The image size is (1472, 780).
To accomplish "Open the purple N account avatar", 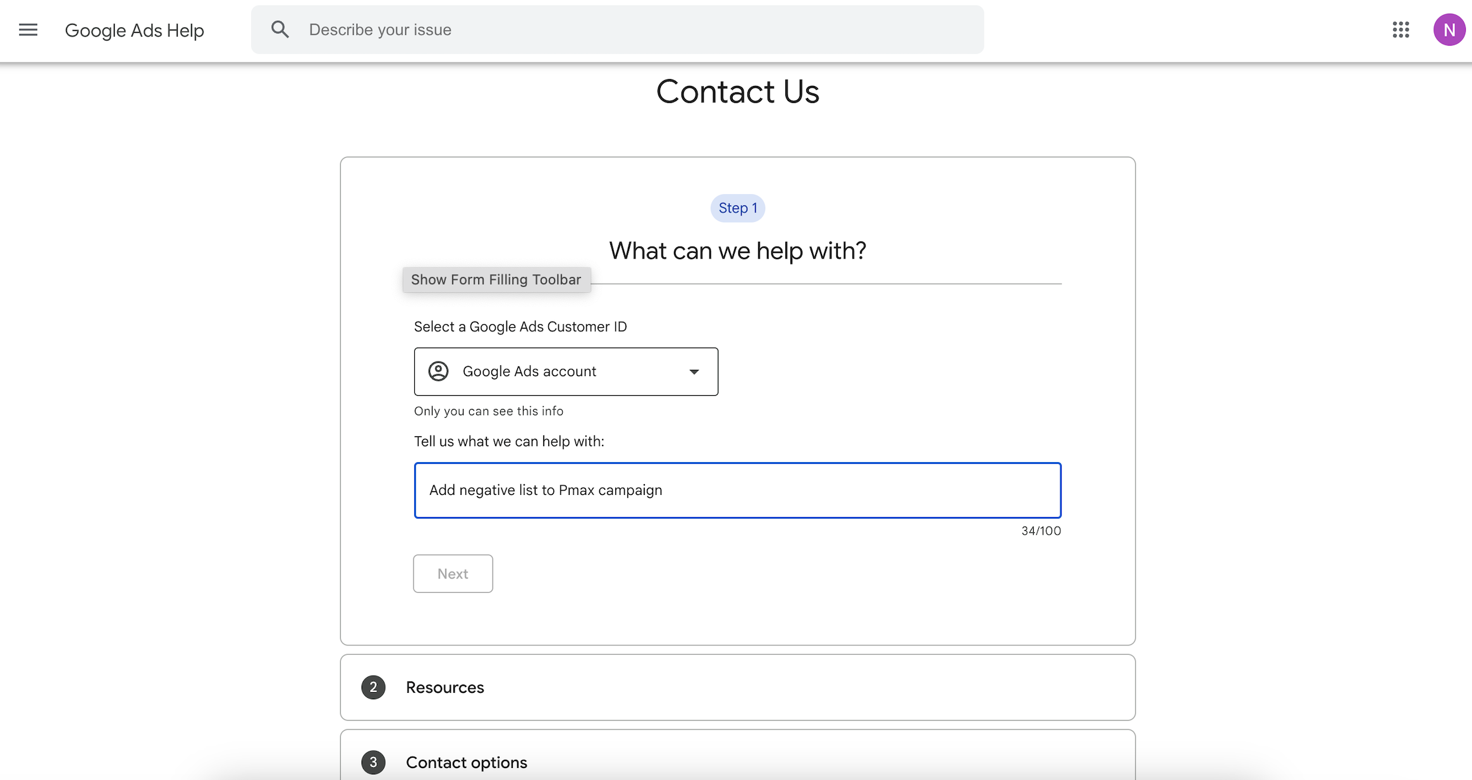I will 1449,30.
